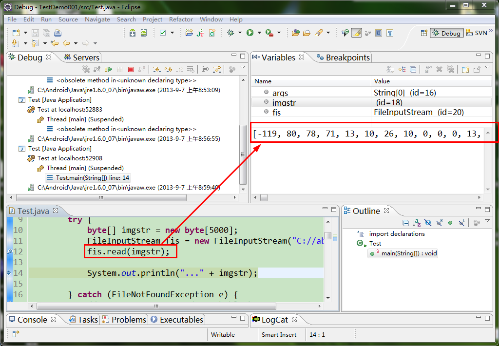The image size is (499, 346).
Task: Open Android SDK Manager icon
Action: coord(133,33)
